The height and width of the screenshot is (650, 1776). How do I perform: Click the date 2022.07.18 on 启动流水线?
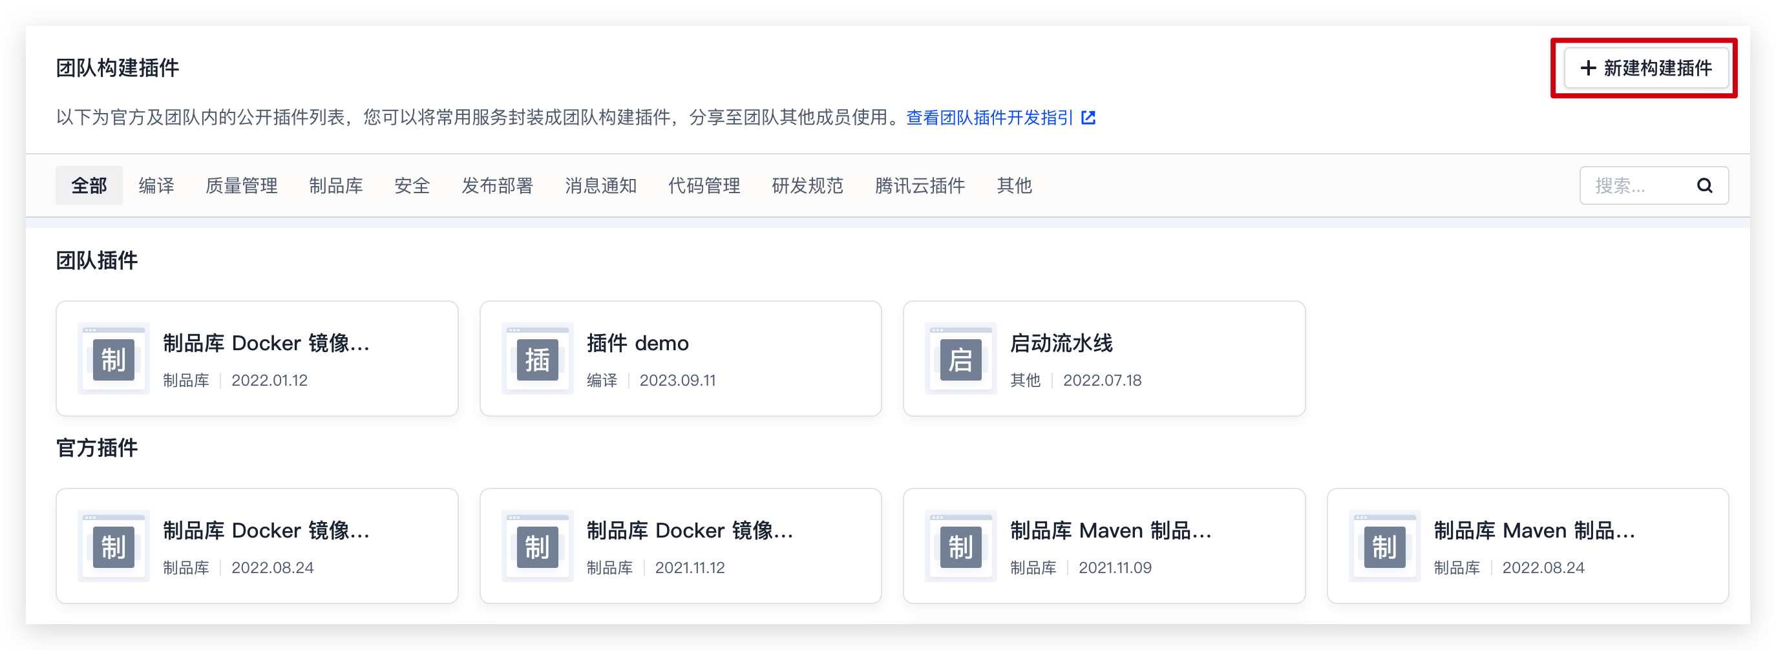pos(1103,381)
